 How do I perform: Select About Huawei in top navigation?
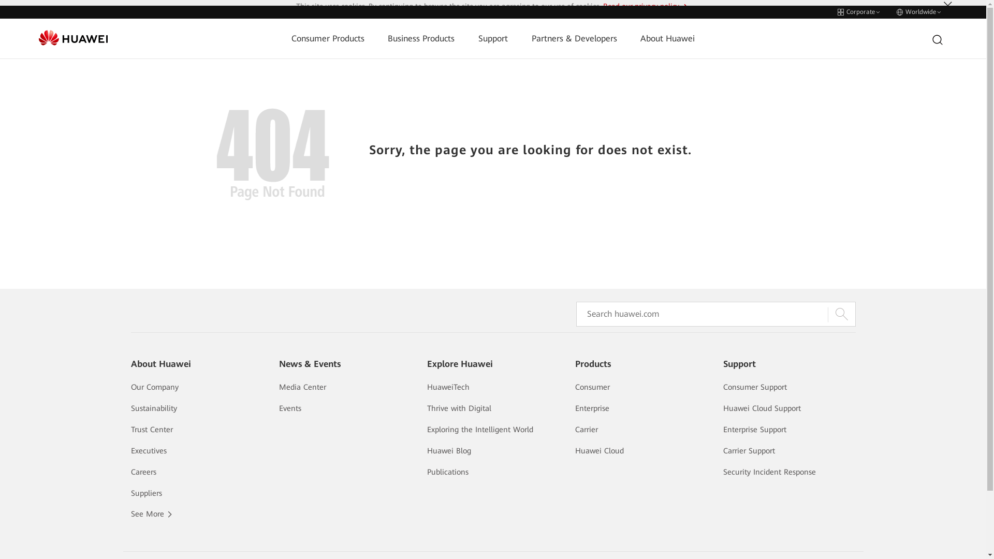pos(667,39)
